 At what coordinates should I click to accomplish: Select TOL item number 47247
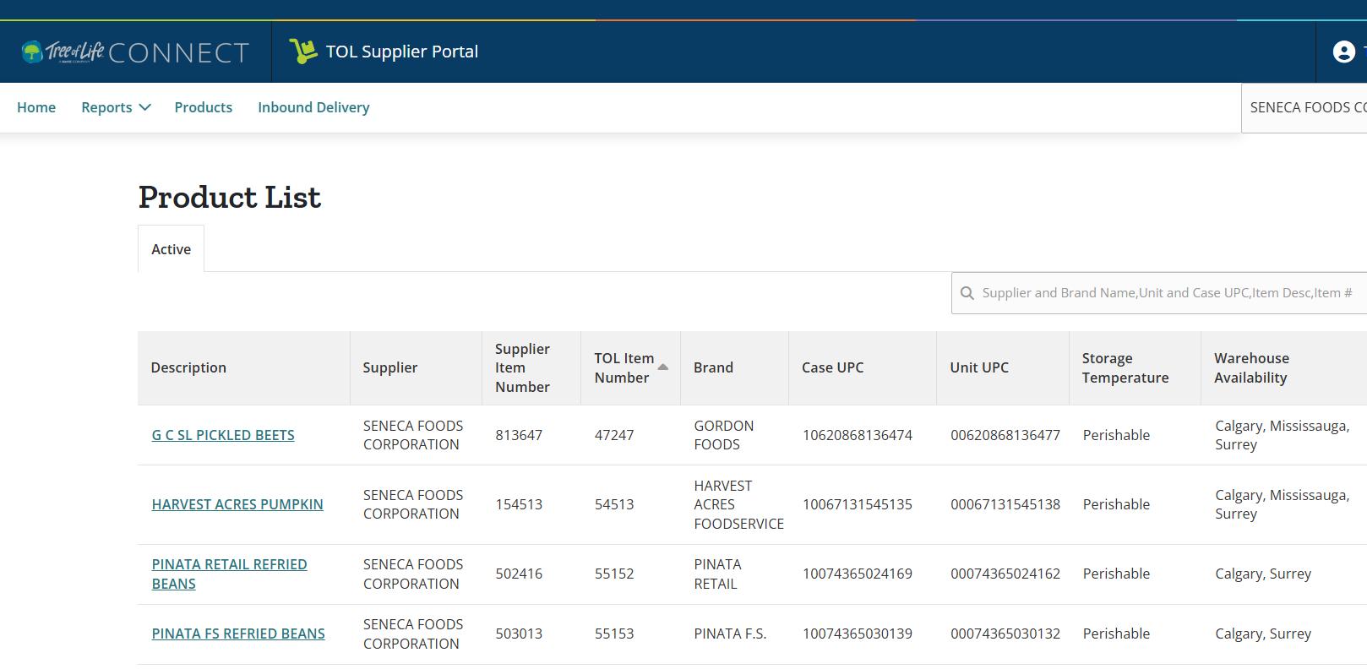tap(614, 435)
